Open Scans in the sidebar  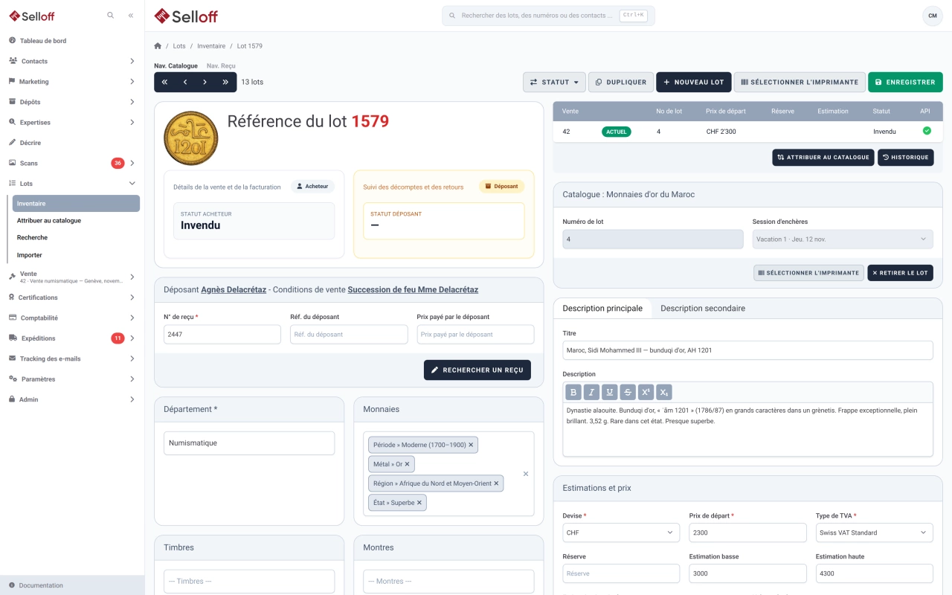tap(72, 163)
